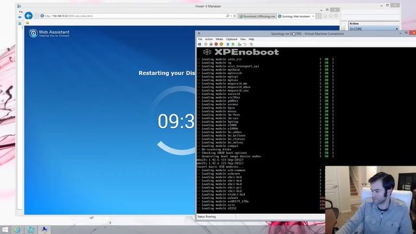Save VM state with orange toolbar icon

(x=221, y=44)
